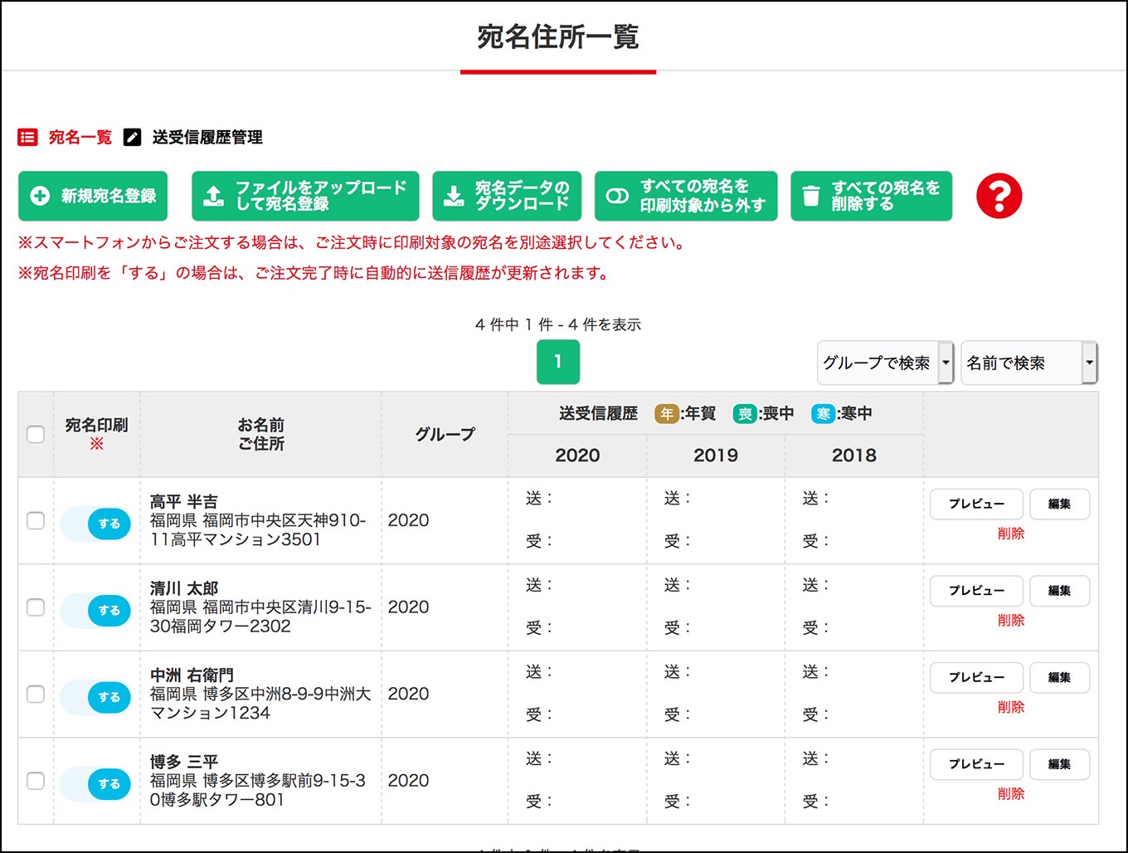Screen dimensions: 1128x853
Task: Click the 喪 mourning legend badge
Action: (745, 413)
